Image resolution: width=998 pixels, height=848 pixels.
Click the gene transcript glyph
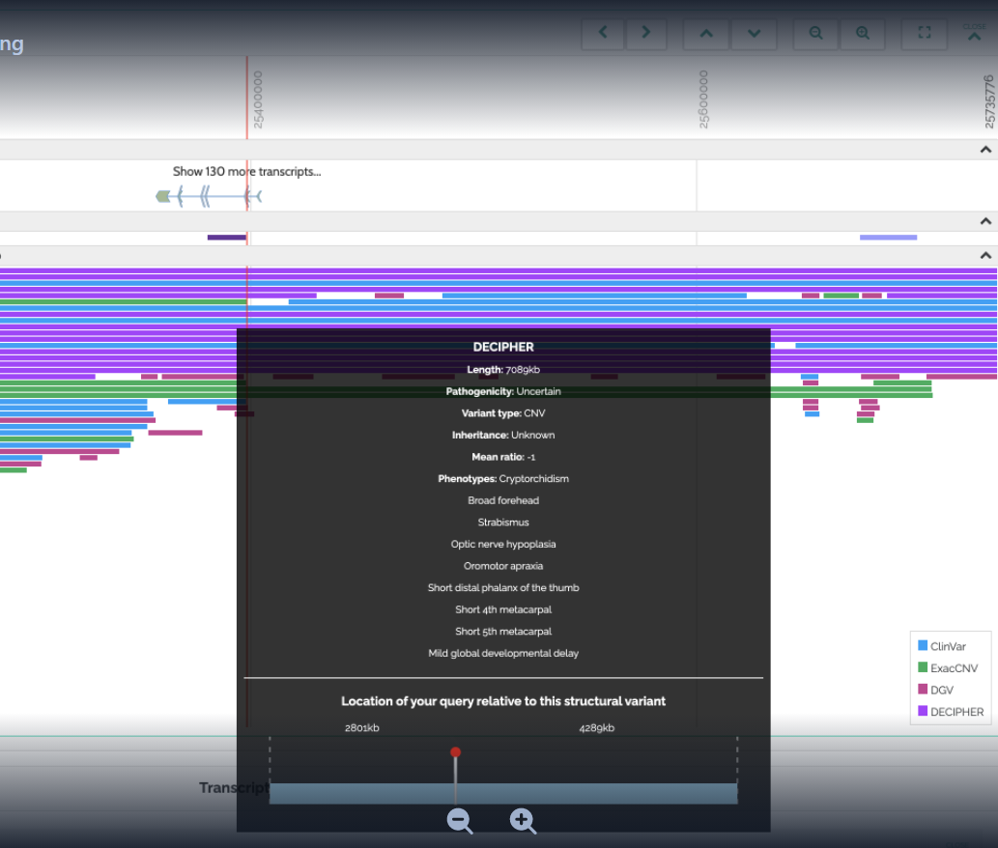(x=209, y=196)
